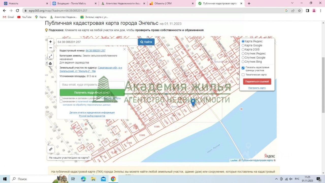Zoom out the cadastral map
This screenshot has height=183, width=325.
pos(51,48)
